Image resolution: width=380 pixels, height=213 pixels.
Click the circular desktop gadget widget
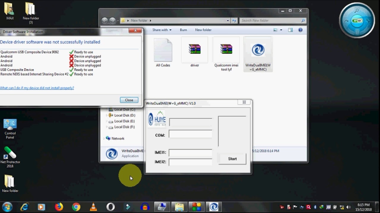[357, 20]
